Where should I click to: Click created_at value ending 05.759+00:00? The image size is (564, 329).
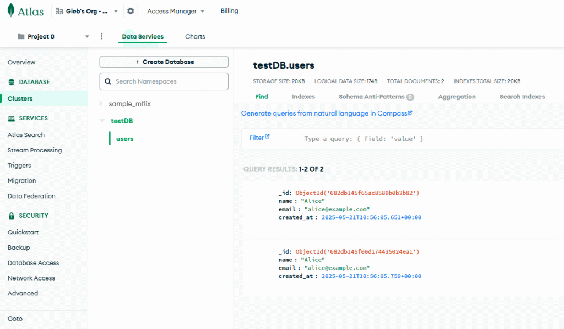pos(371,276)
